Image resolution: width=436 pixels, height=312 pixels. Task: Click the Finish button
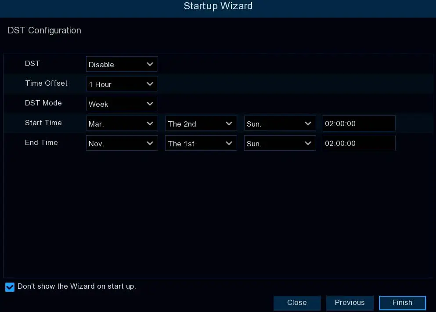402,303
